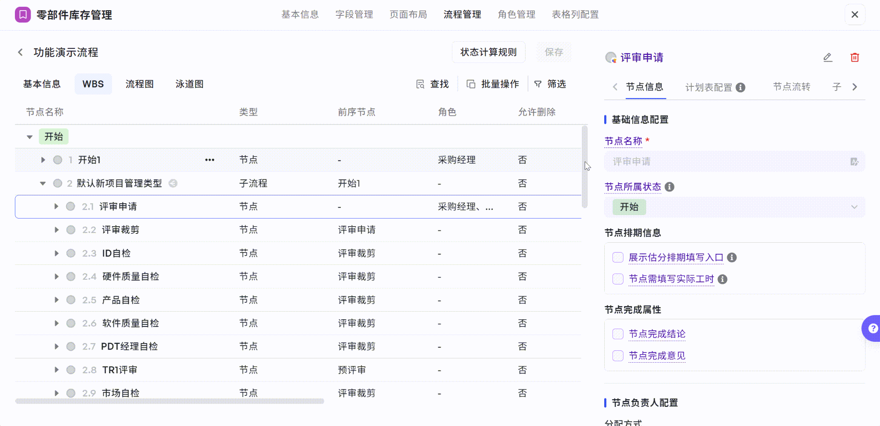Click the 节点完成结论 label link
The height and width of the screenshot is (426, 880).
[657, 334]
